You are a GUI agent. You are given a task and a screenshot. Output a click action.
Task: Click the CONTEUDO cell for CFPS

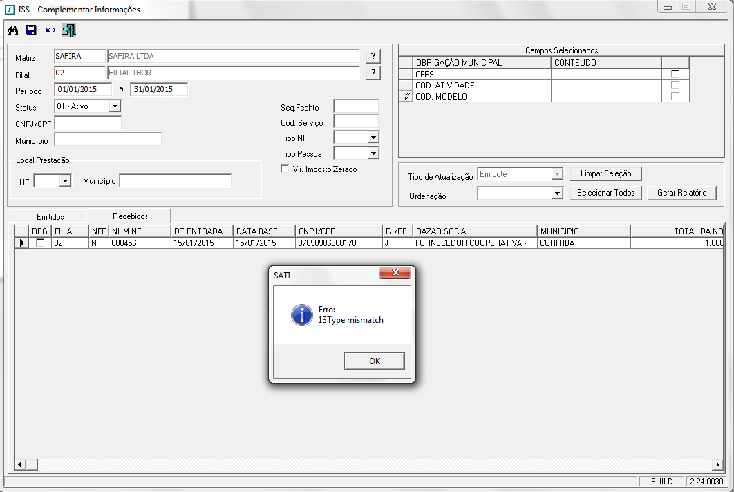(x=606, y=74)
